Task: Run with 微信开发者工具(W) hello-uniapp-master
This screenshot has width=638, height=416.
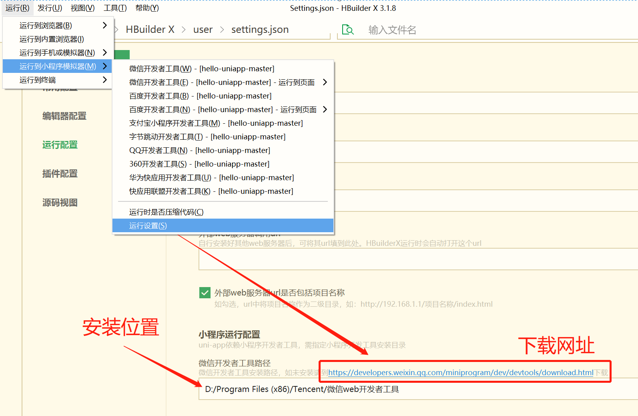Action: (x=223, y=69)
